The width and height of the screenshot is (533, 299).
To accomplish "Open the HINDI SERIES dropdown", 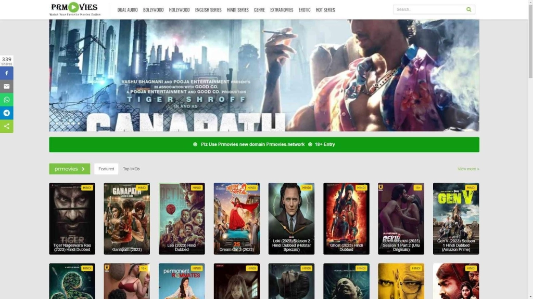I will [x=237, y=9].
